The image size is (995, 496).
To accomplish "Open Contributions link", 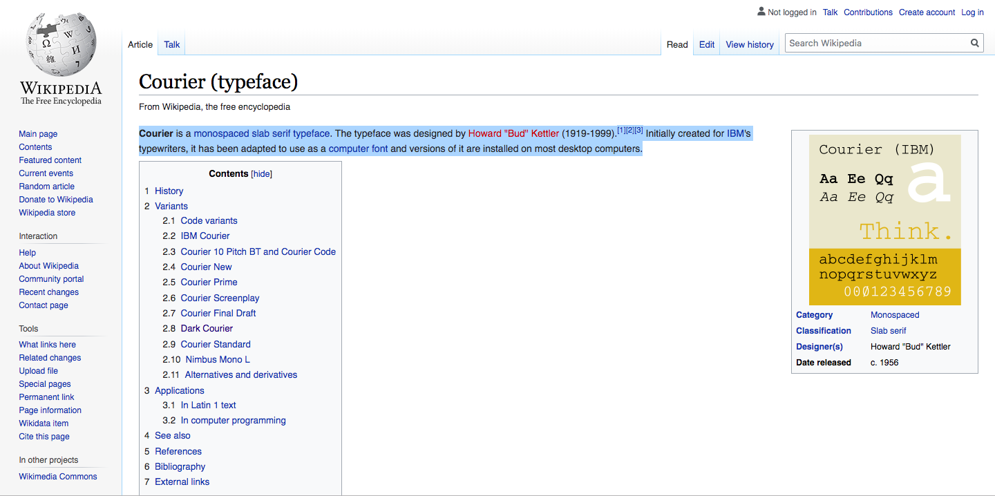I will pyautogui.click(x=868, y=12).
